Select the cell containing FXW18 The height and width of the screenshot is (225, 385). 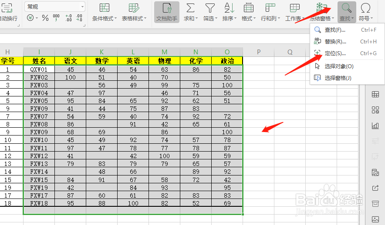pos(39,203)
